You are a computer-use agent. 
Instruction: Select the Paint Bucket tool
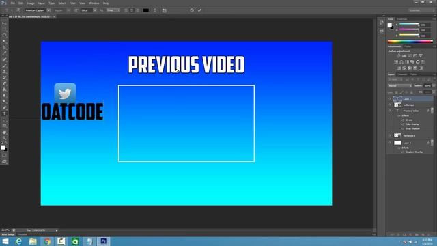click(x=4, y=90)
